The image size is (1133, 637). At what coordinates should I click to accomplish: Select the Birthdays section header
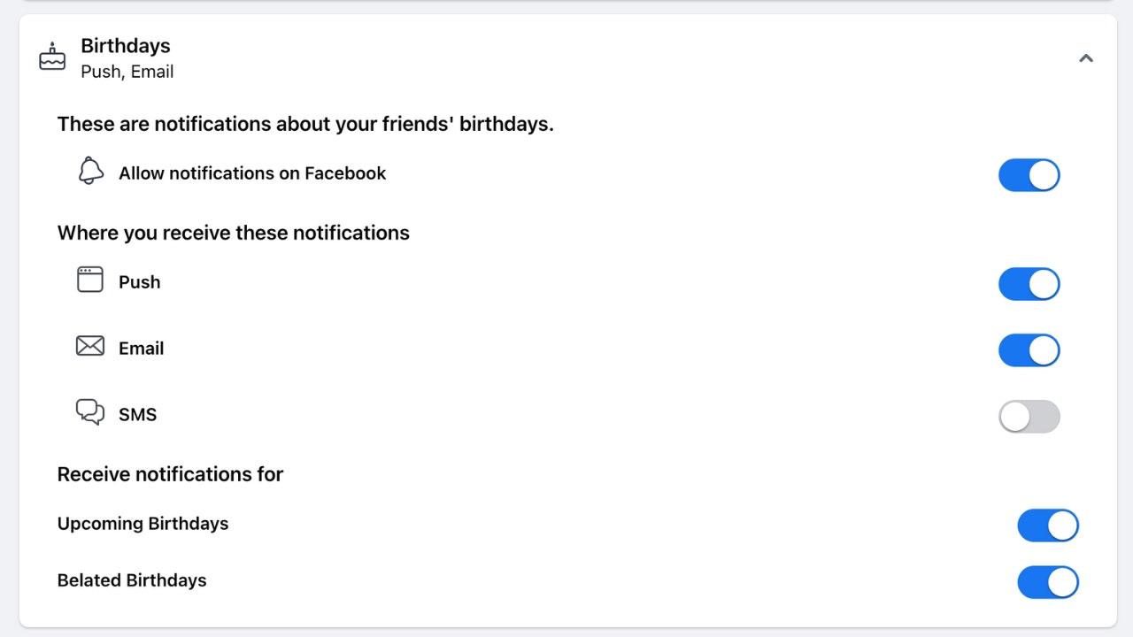[x=125, y=45]
